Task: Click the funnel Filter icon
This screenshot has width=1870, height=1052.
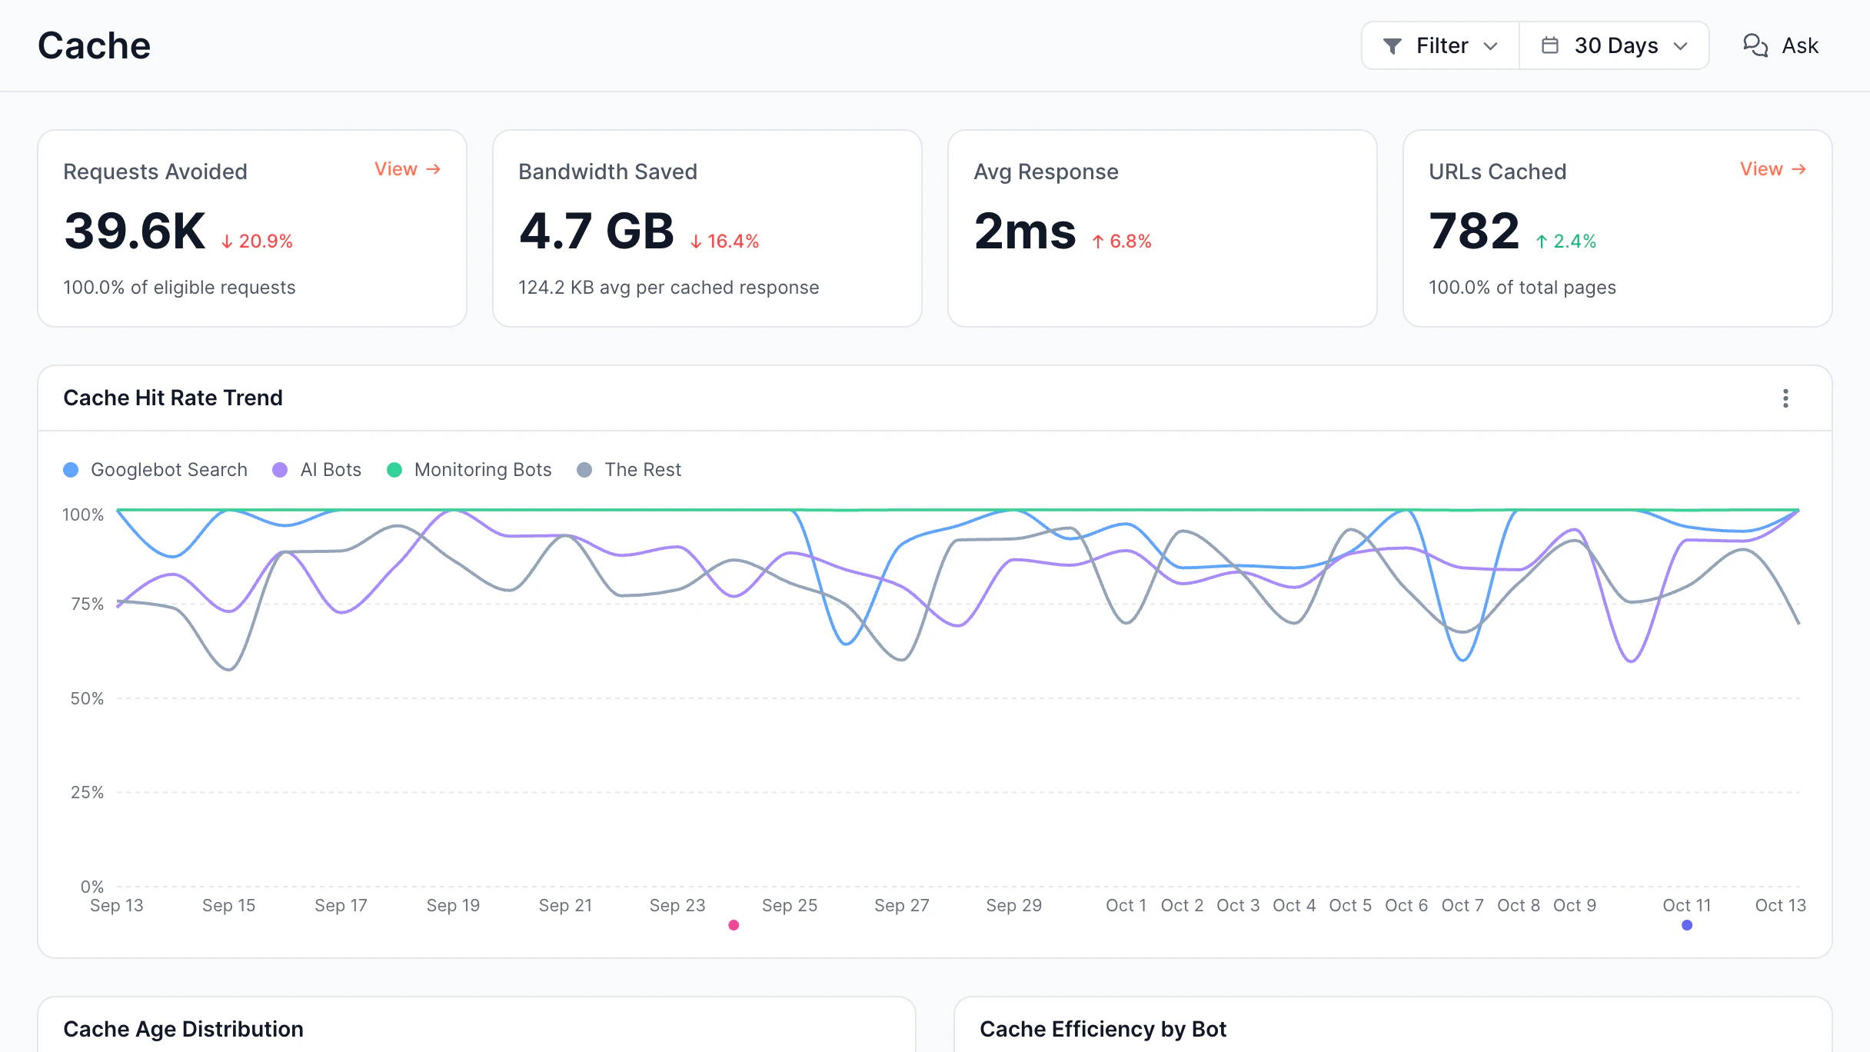Action: pos(1392,46)
